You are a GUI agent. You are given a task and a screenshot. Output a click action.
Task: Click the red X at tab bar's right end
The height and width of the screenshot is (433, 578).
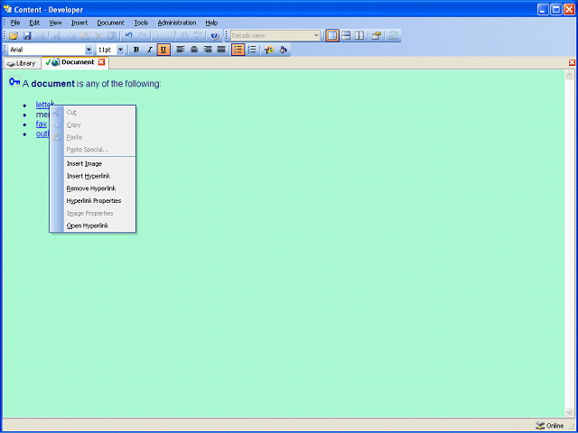572,62
